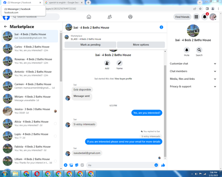Click the large house photo in info panel
The height and width of the screenshot is (177, 222).
coord(193,31)
